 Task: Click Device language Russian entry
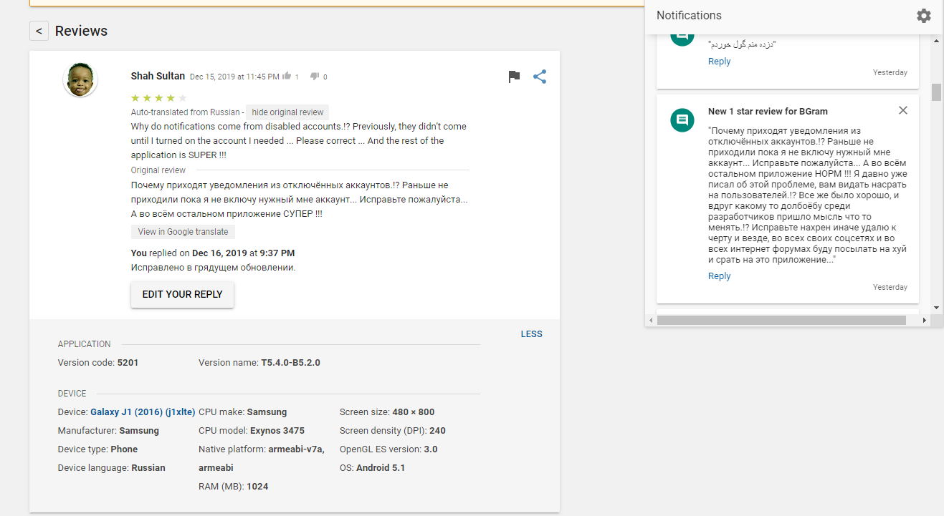[x=111, y=468]
